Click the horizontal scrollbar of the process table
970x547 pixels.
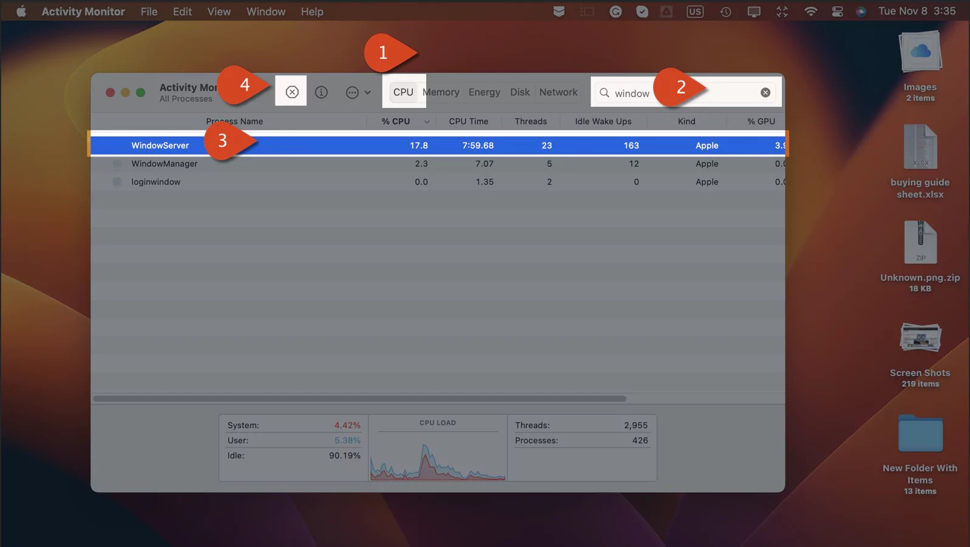click(x=359, y=398)
